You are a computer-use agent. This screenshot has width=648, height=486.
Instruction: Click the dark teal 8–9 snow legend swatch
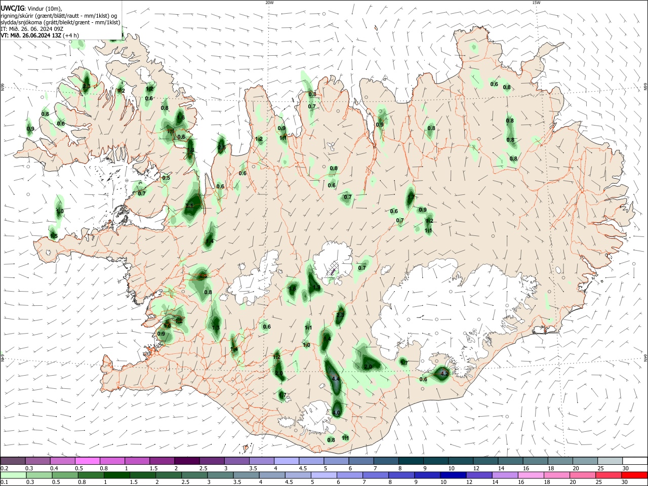pos(411,461)
